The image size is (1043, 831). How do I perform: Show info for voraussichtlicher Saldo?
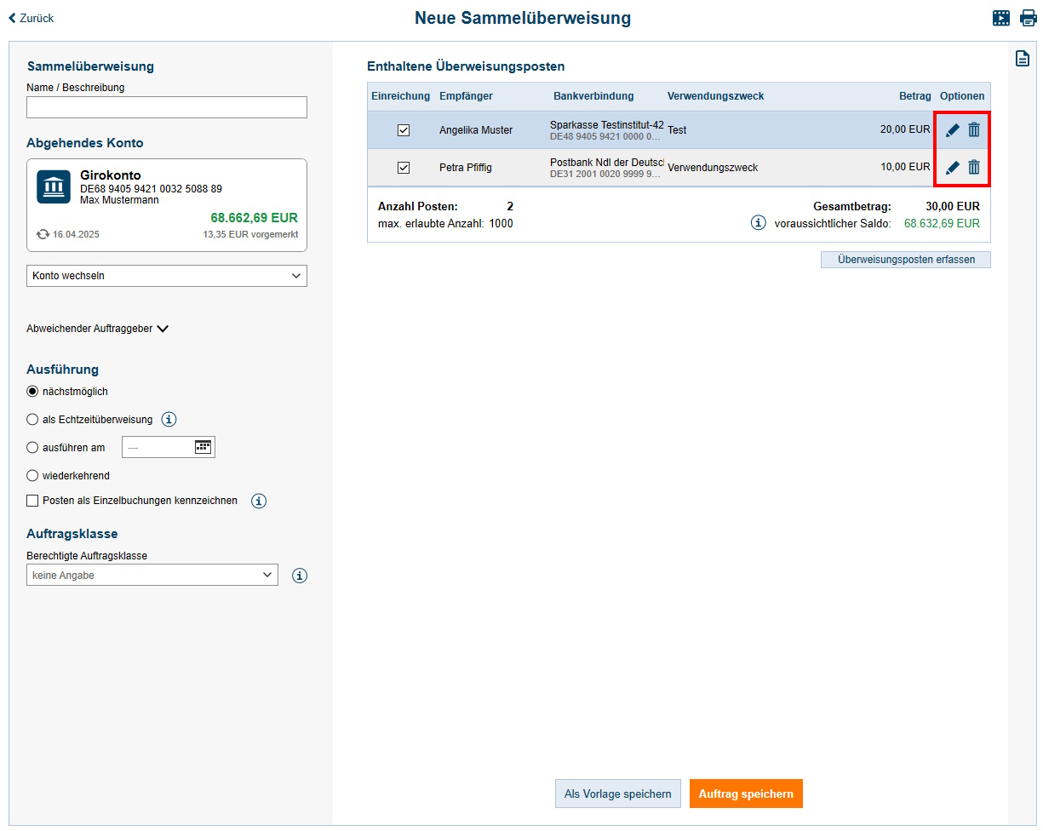pyautogui.click(x=758, y=223)
